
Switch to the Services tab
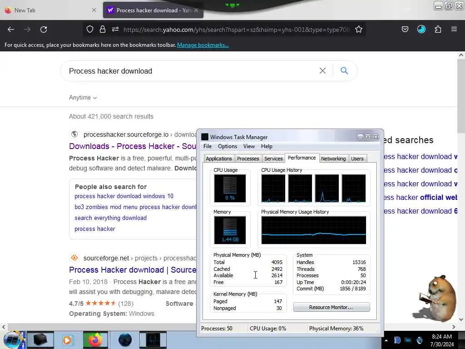pos(273,159)
